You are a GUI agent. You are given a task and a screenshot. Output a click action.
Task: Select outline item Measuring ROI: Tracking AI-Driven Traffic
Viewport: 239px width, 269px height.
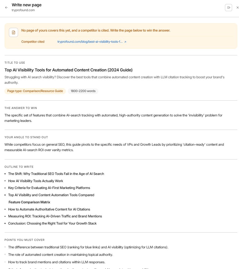[55, 216]
